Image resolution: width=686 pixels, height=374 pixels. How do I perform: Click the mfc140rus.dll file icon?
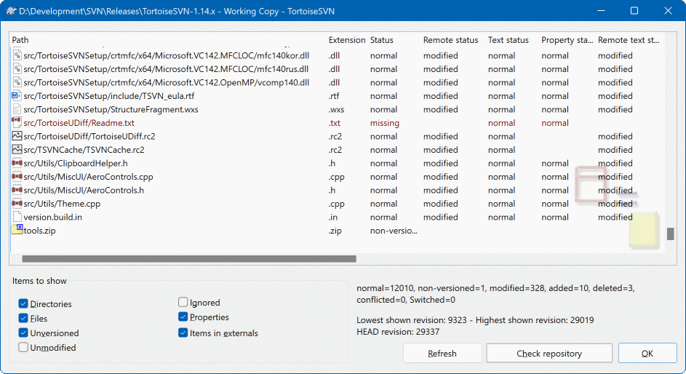(x=17, y=69)
